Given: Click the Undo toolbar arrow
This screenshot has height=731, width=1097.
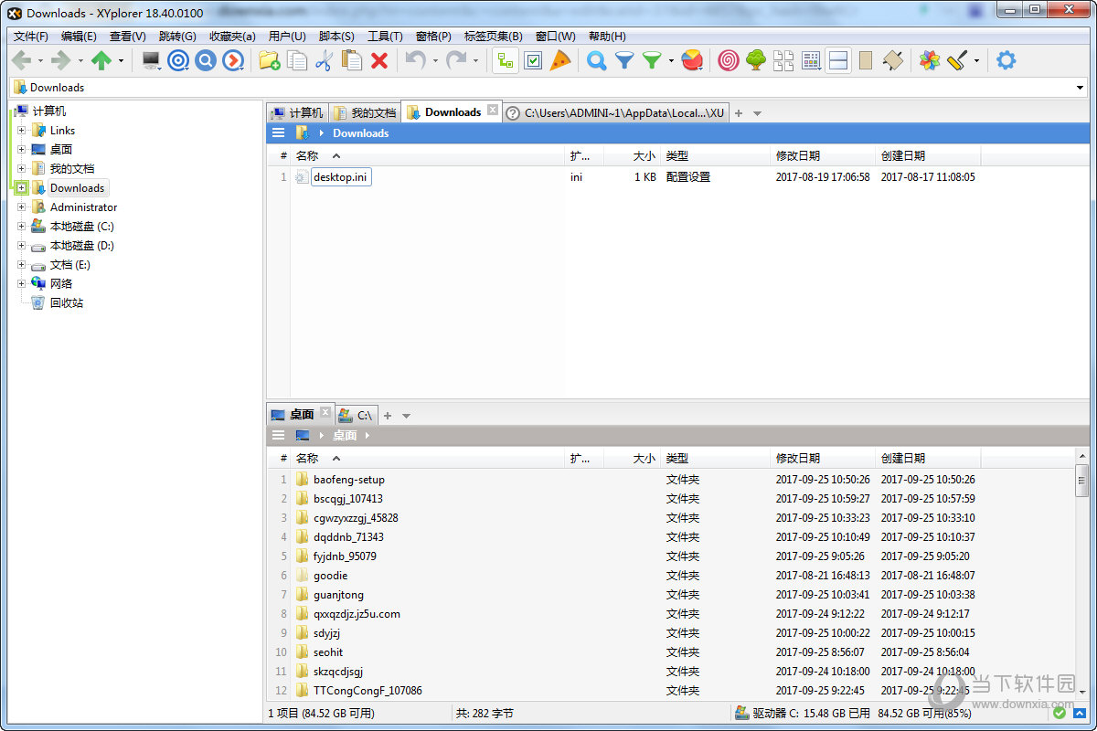Looking at the screenshot, I should (x=416, y=61).
